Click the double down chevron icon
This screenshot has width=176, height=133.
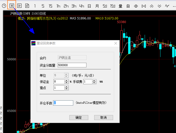pos(159,6)
